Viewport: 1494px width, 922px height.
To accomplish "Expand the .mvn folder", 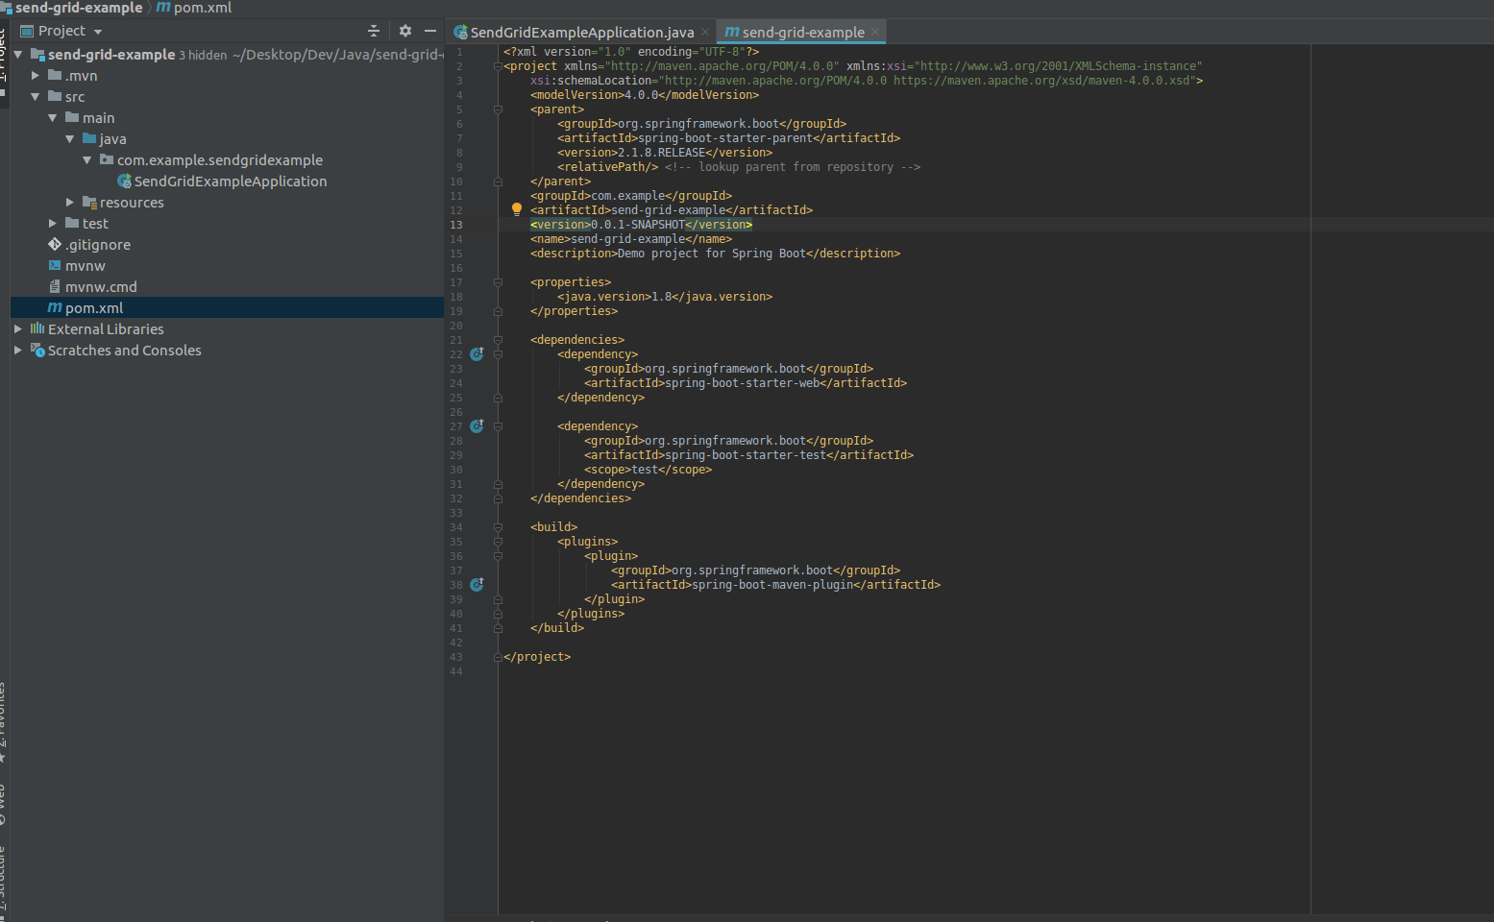I will click(x=36, y=76).
